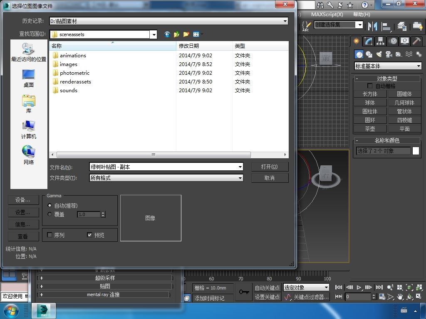Open the 创建选择集 named selection dropdown
This screenshot has height=319, width=426.
tap(360, 25)
